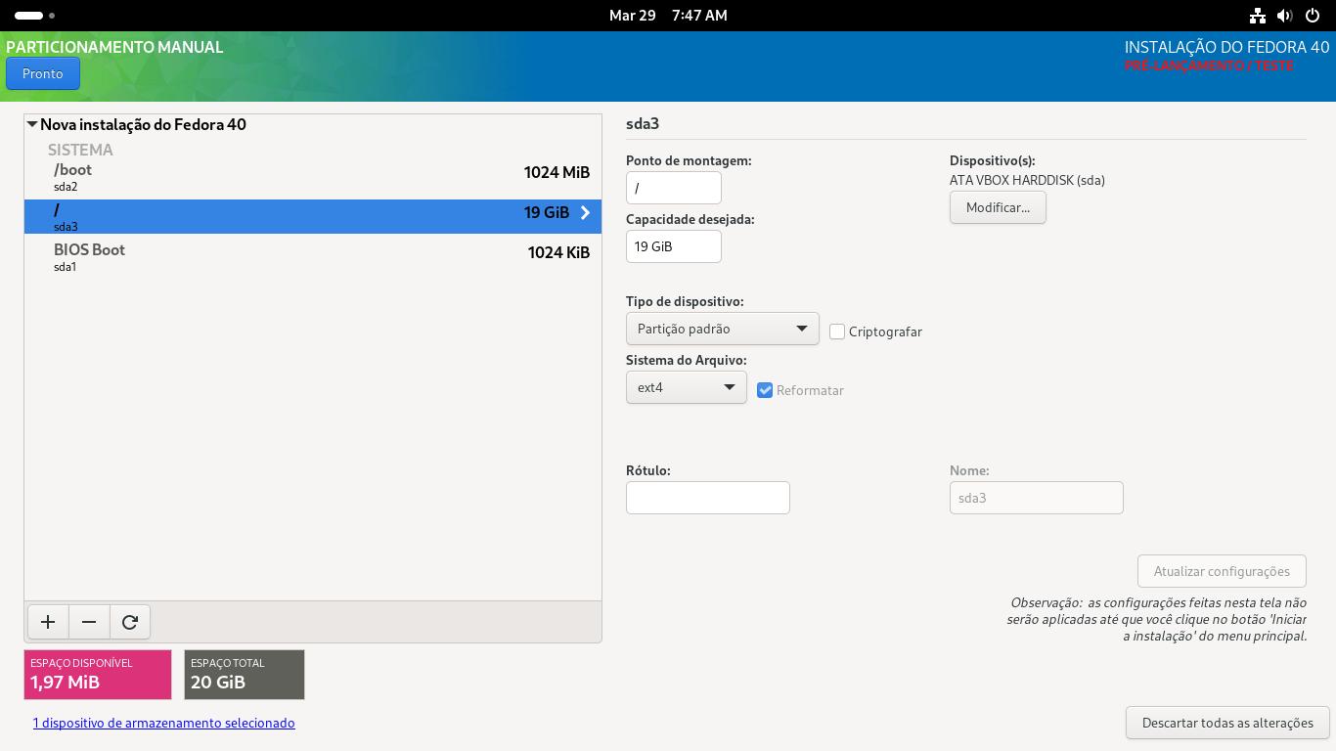
Task: Select the /boot sda2 partition row
Action: point(313,177)
